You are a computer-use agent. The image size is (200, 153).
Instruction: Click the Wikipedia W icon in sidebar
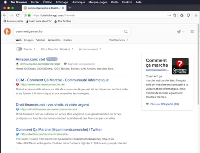click(x=147, y=104)
